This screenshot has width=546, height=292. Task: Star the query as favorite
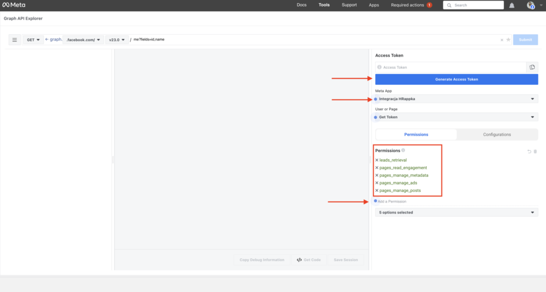click(x=508, y=40)
